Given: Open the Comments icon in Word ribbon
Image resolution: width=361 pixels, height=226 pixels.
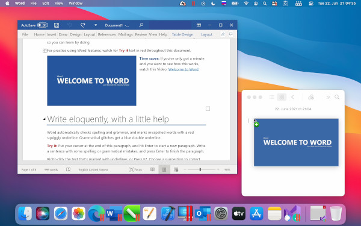Looking at the screenshot, I should [x=230, y=34].
